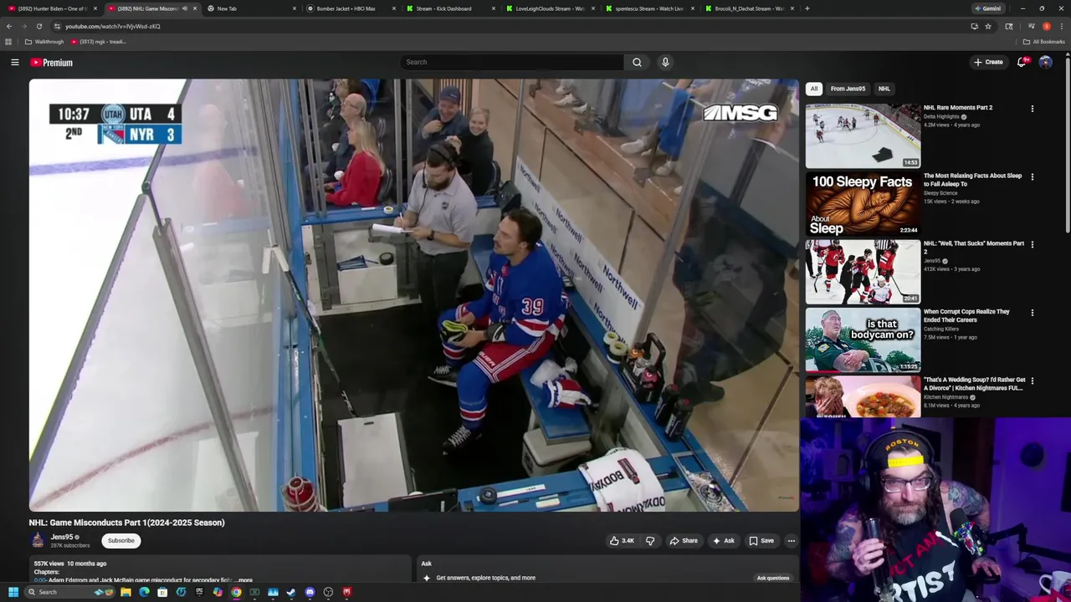Share the video
The width and height of the screenshot is (1071, 602).
tap(683, 541)
